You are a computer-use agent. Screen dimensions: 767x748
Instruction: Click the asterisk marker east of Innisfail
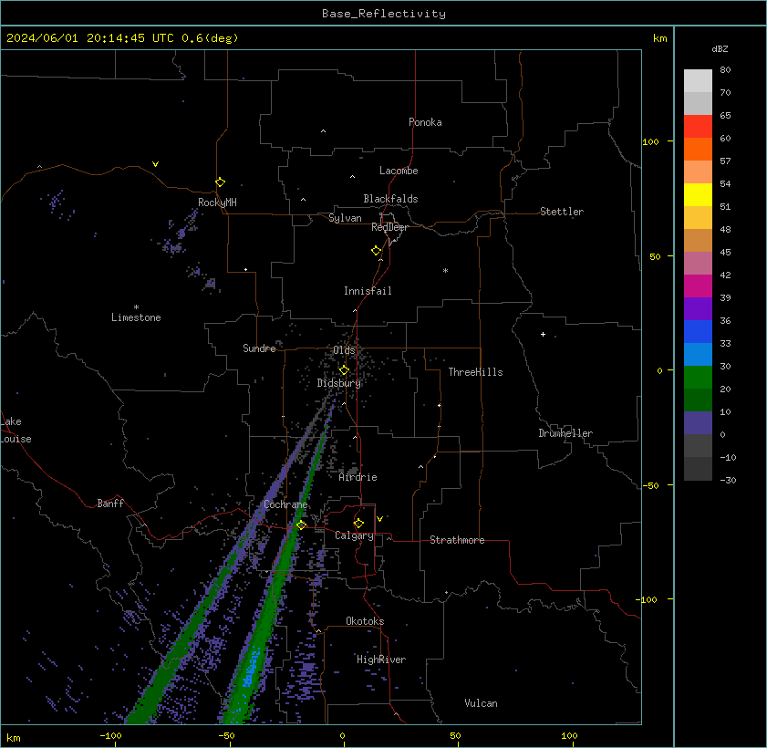pyautogui.click(x=445, y=271)
